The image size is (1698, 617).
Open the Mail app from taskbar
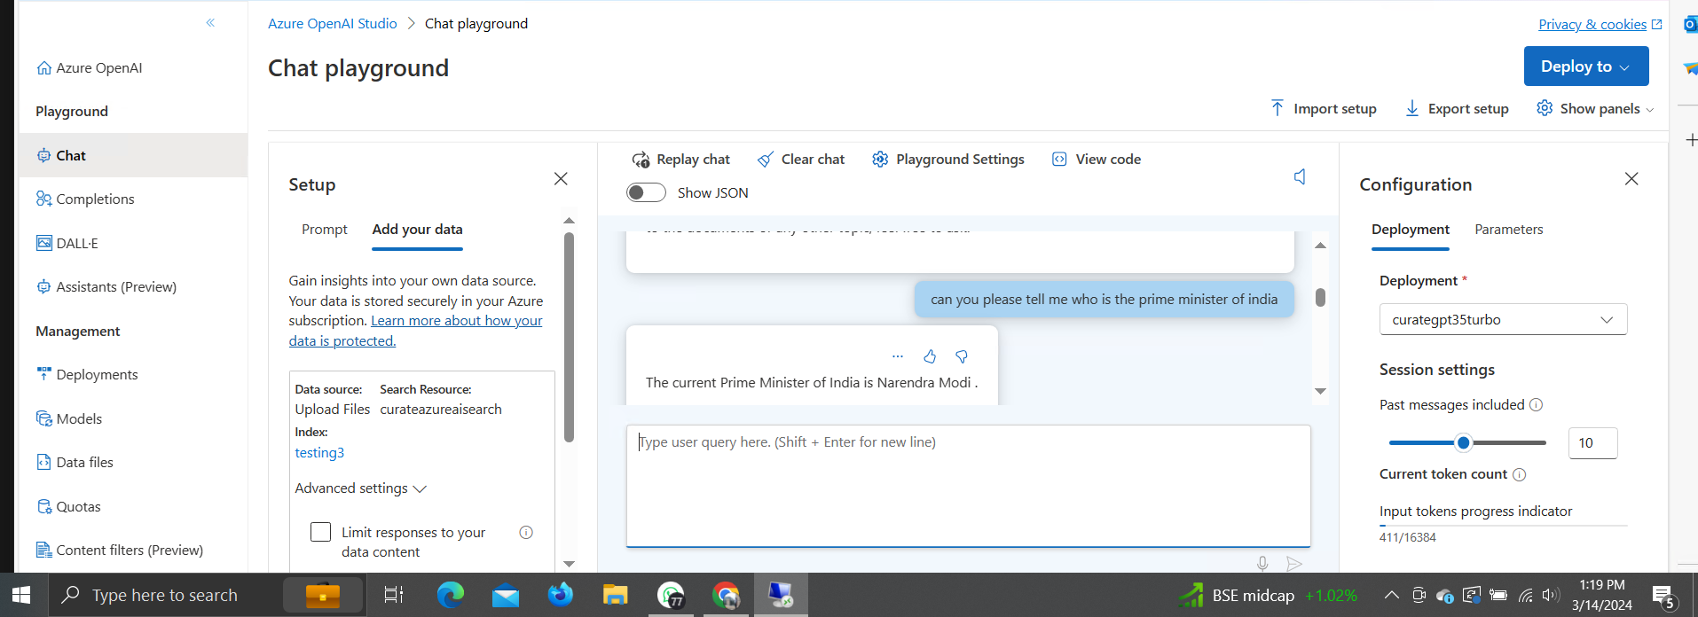click(x=506, y=595)
